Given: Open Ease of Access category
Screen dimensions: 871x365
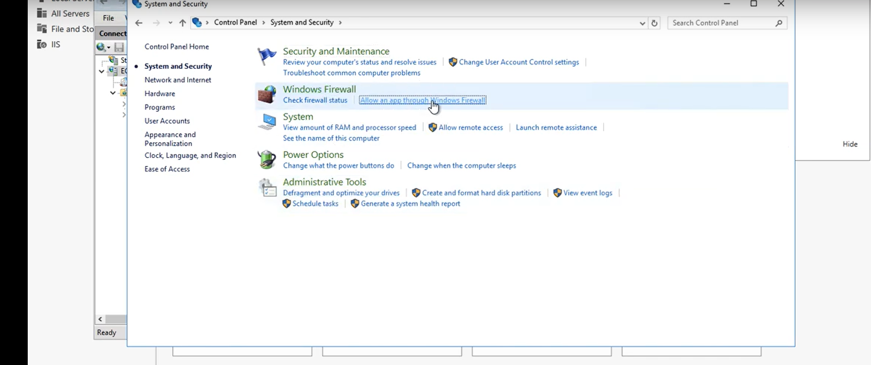Looking at the screenshot, I should [x=167, y=169].
